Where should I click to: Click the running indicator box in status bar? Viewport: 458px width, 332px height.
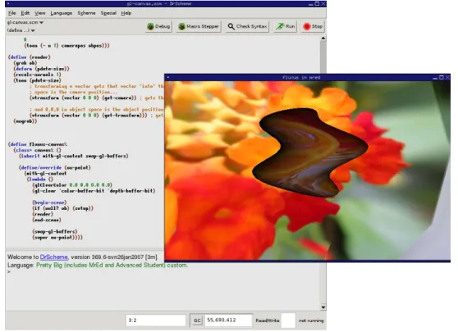click(288, 321)
